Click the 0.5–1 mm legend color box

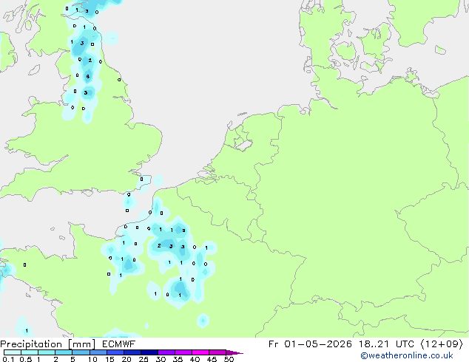30,352
